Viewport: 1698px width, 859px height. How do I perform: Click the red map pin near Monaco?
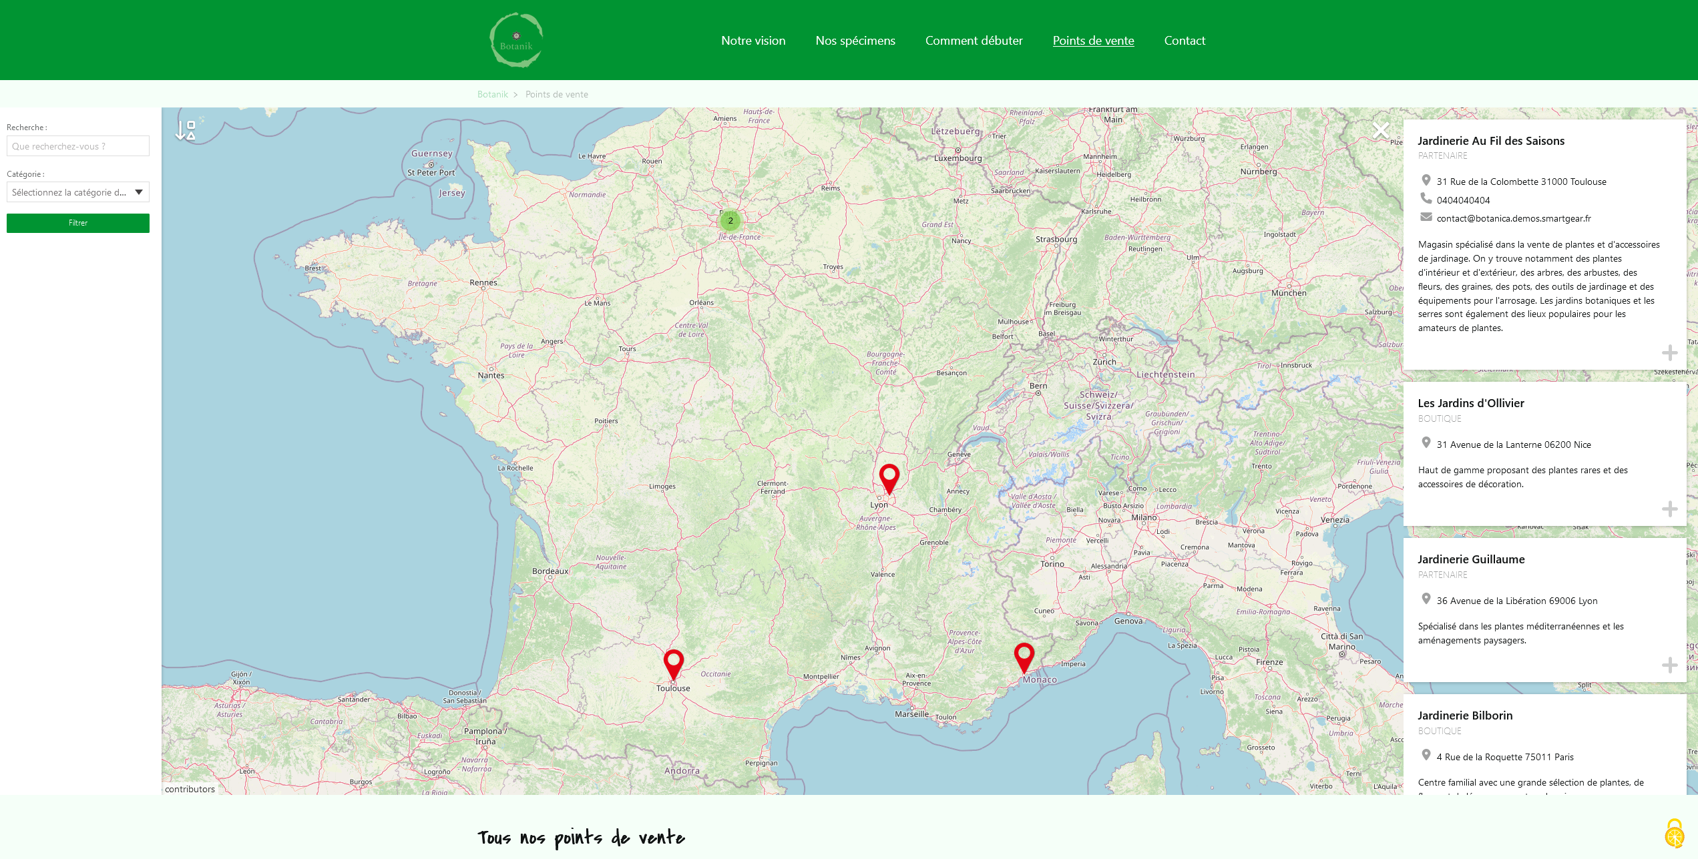click(x=1024, y=658)
